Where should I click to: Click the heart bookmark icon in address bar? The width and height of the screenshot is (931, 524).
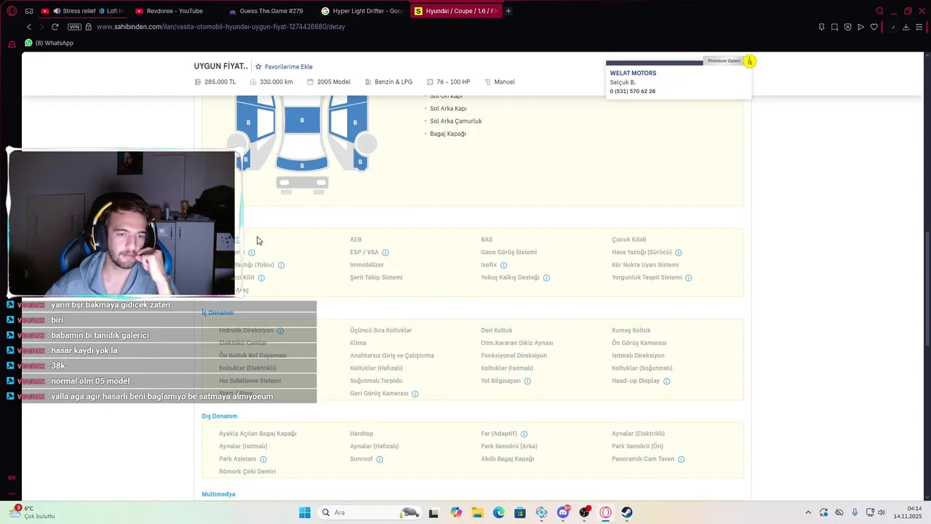pos(874,27)
